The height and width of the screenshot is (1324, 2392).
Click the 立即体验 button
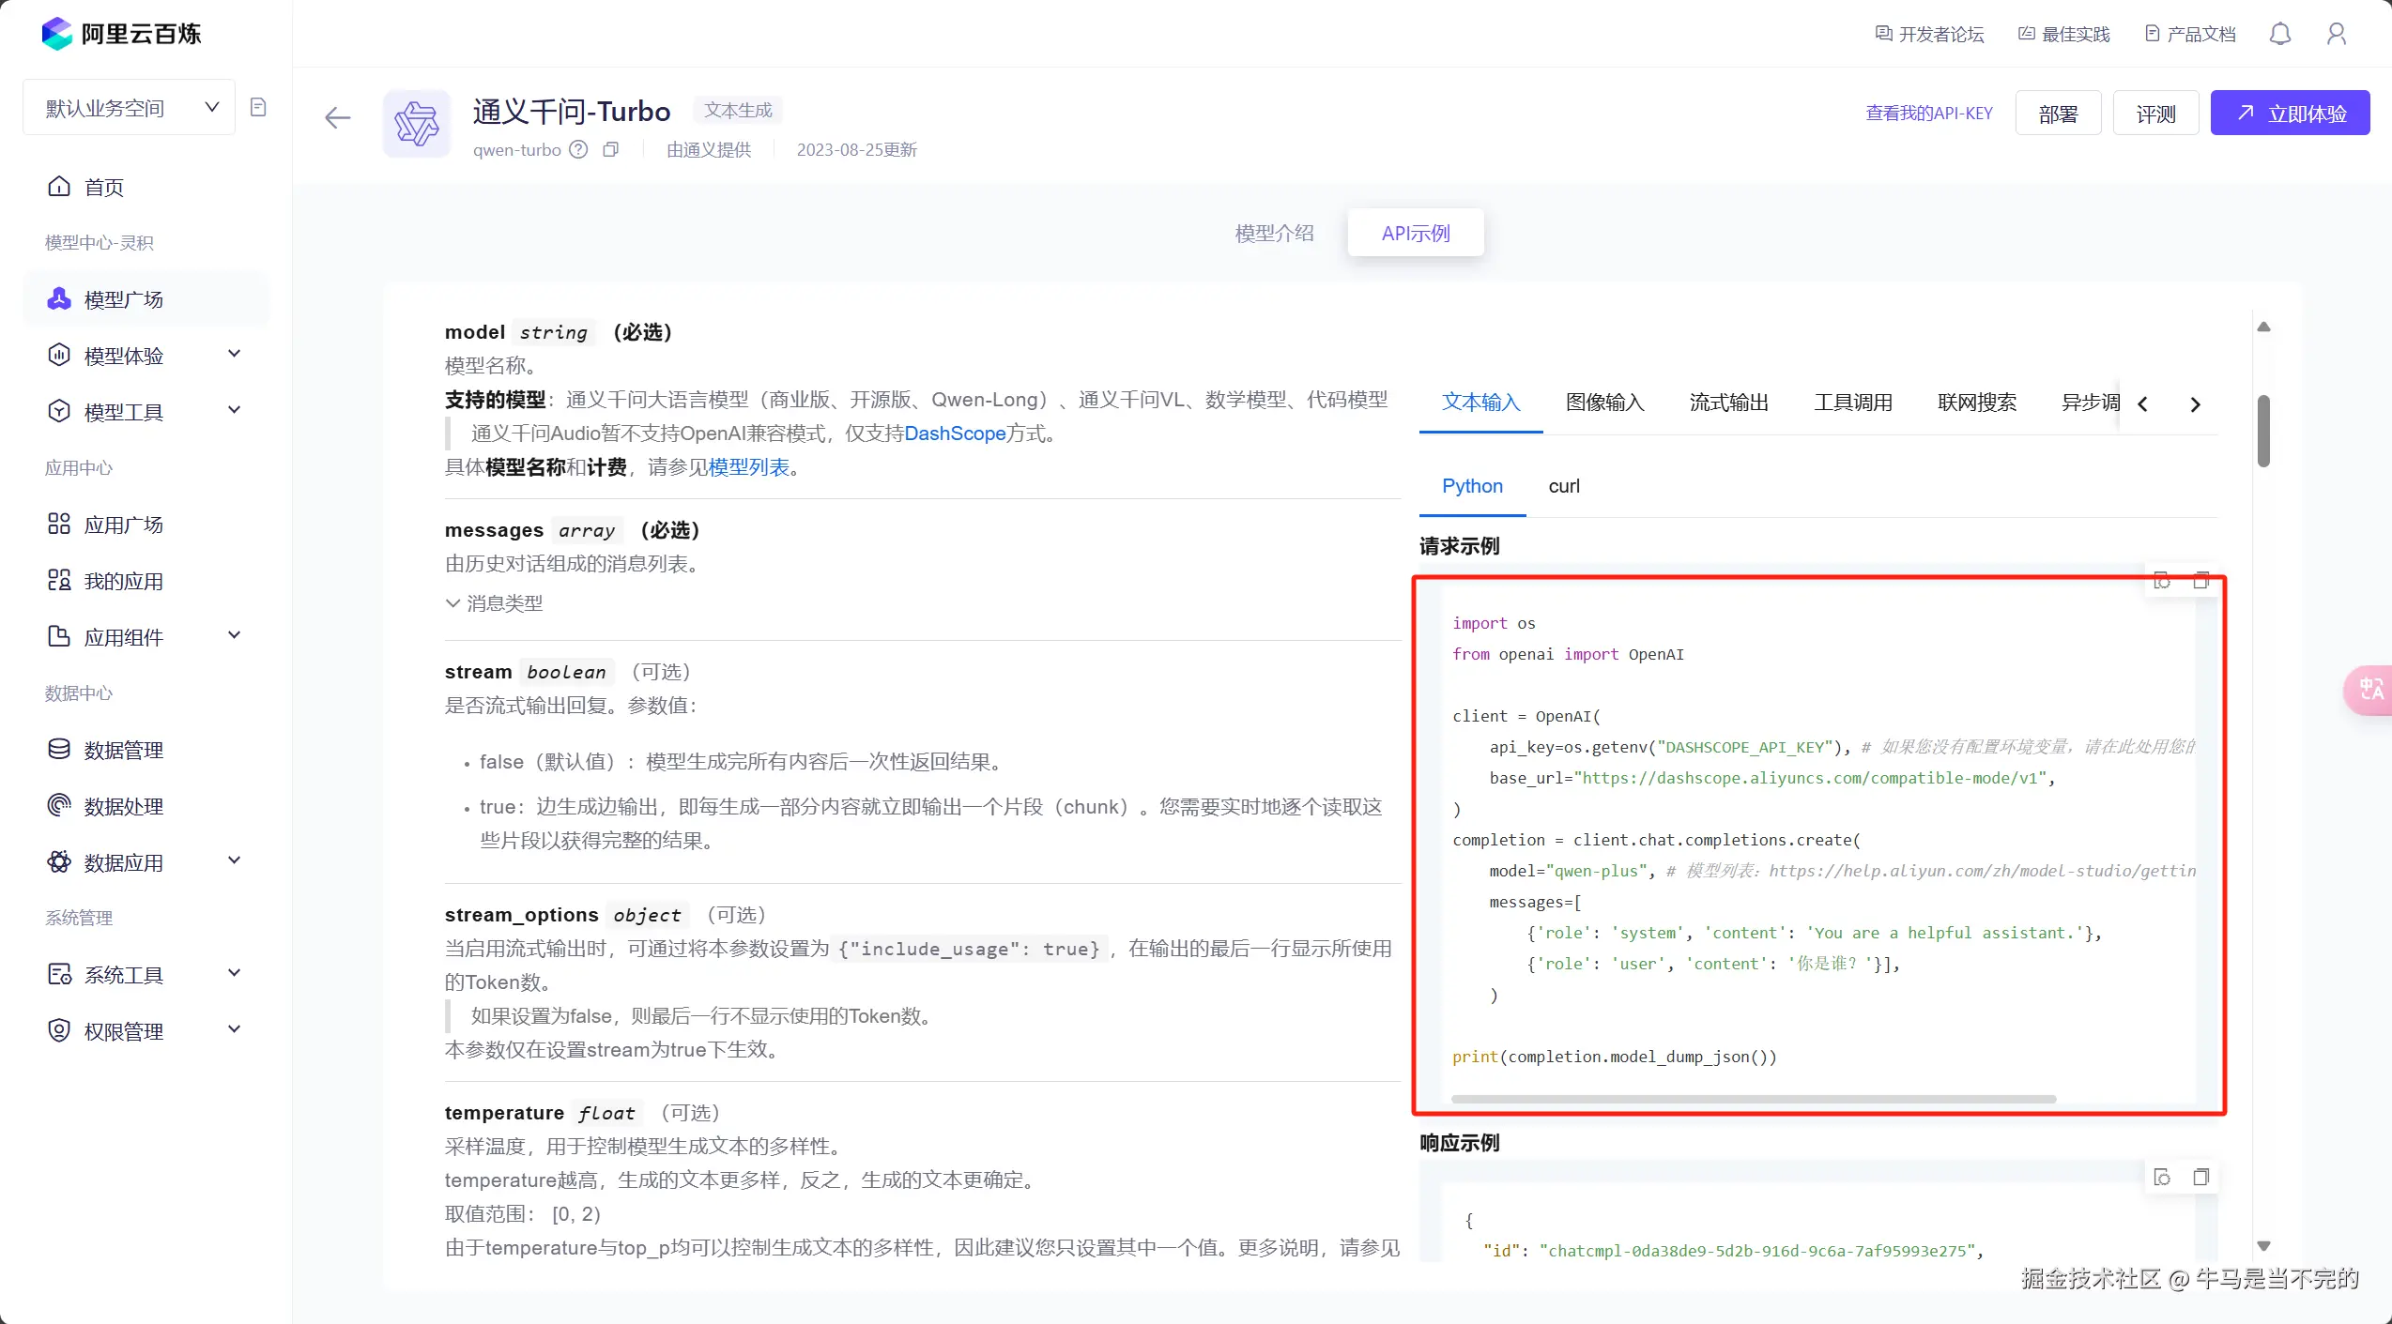point(2290,114)
